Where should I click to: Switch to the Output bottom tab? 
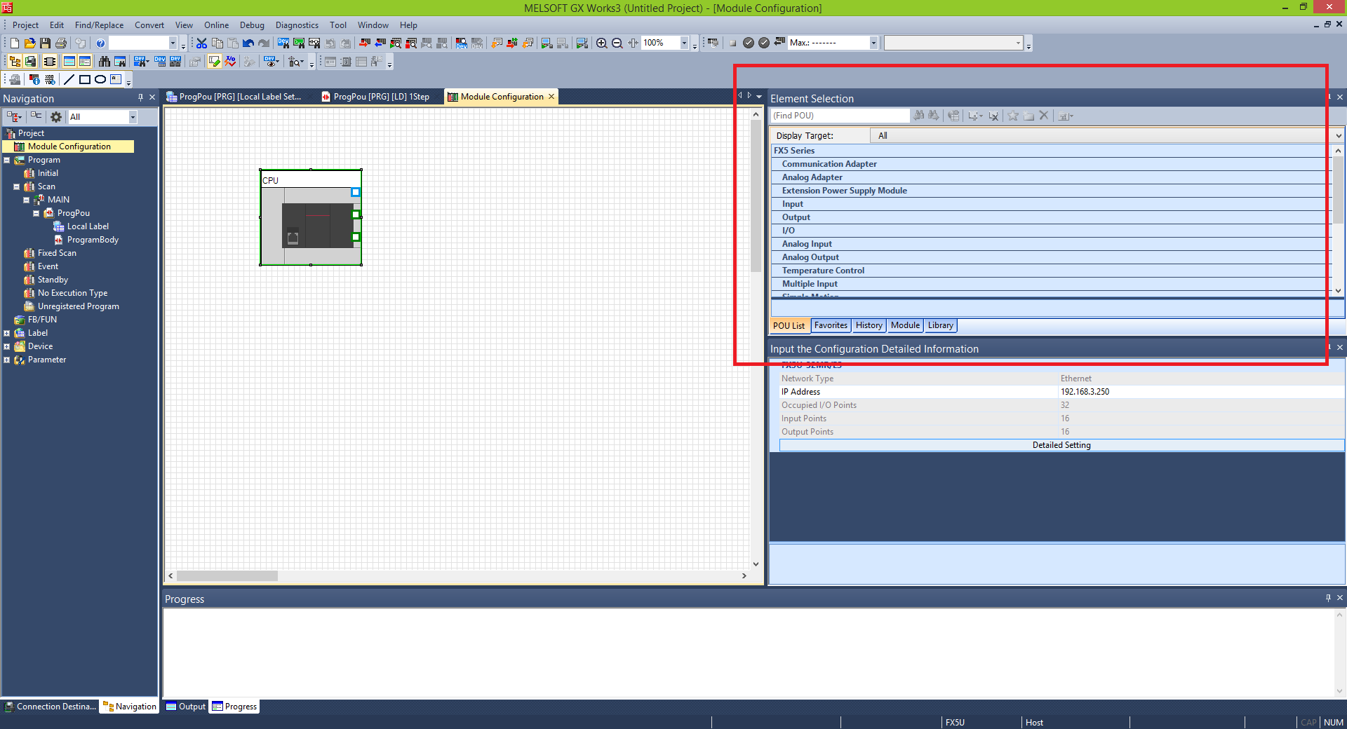tap(186, 707)
